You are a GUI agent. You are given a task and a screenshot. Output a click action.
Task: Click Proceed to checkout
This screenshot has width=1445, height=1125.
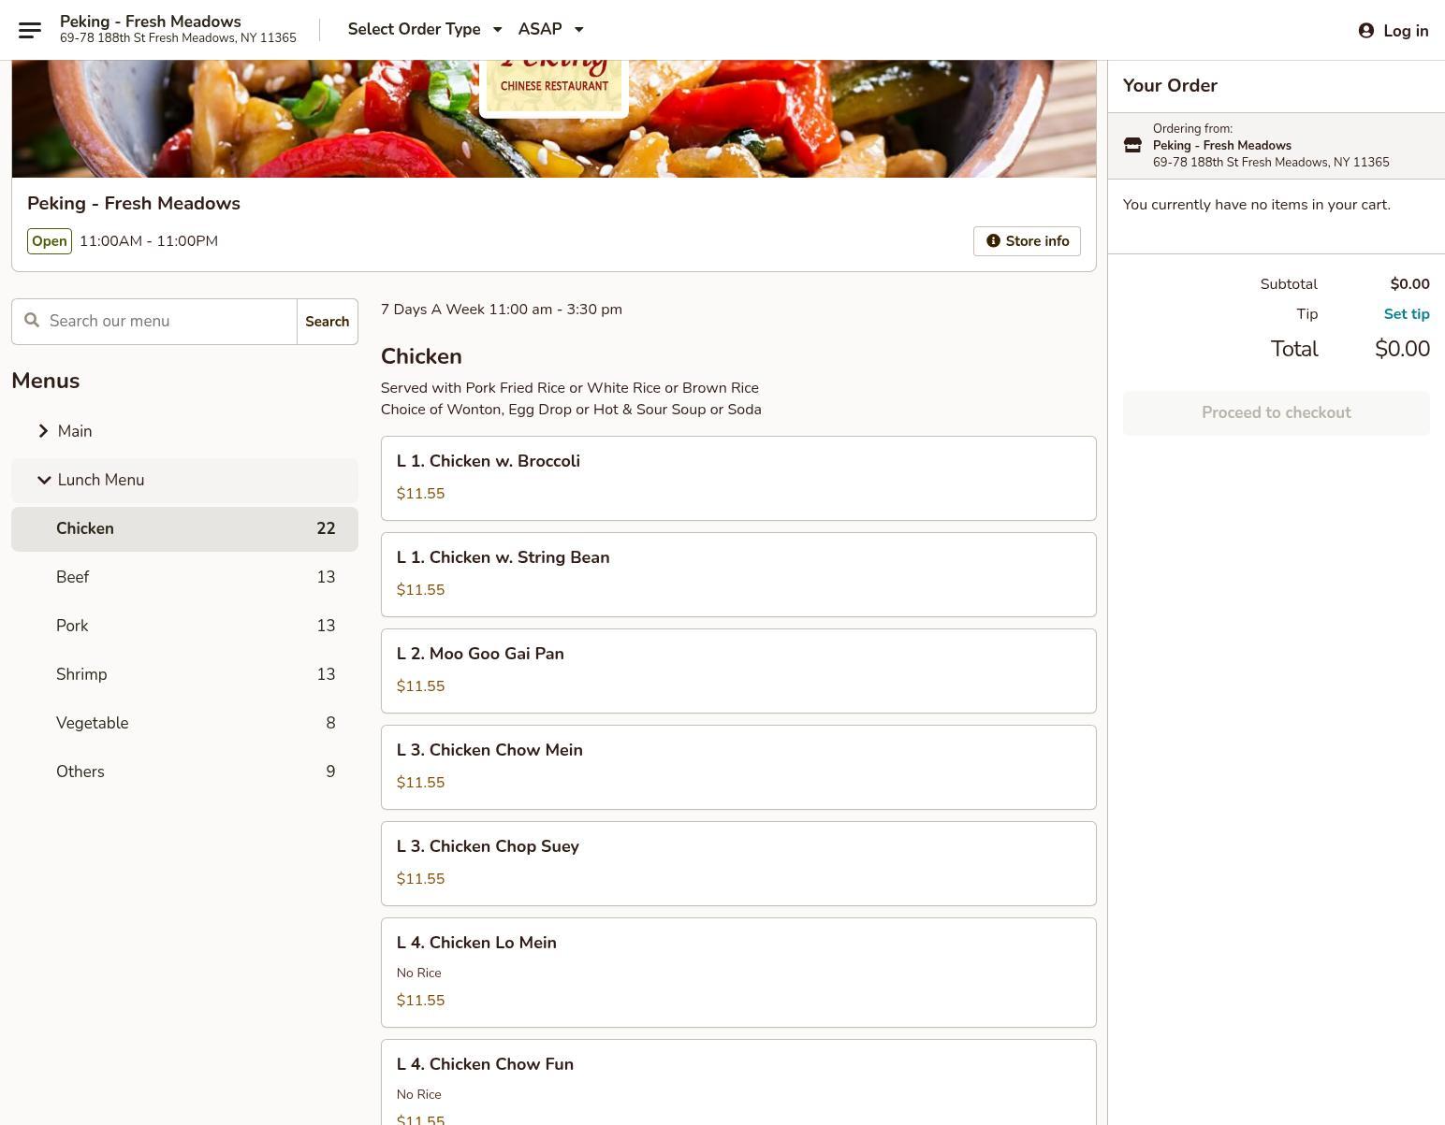pyautogui.click(x=1277, y=412)
